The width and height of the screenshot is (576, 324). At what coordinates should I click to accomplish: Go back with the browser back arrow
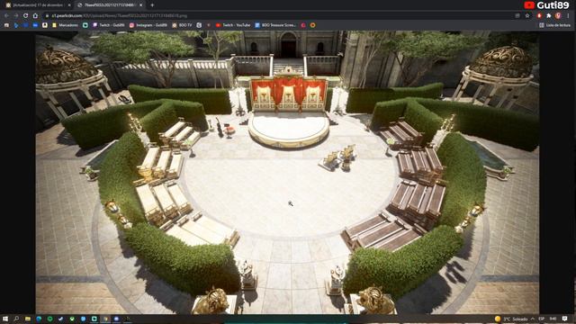(x=6, y=16)
